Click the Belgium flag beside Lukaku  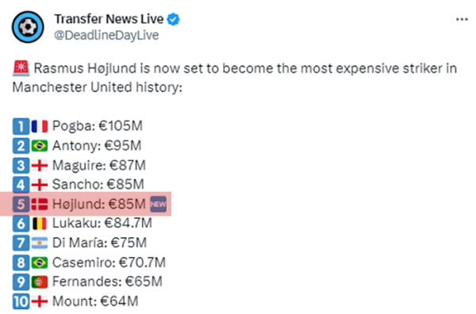coord(40,224)
